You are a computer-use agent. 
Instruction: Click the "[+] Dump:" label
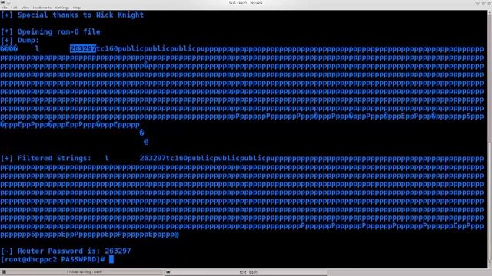[20, 40]
